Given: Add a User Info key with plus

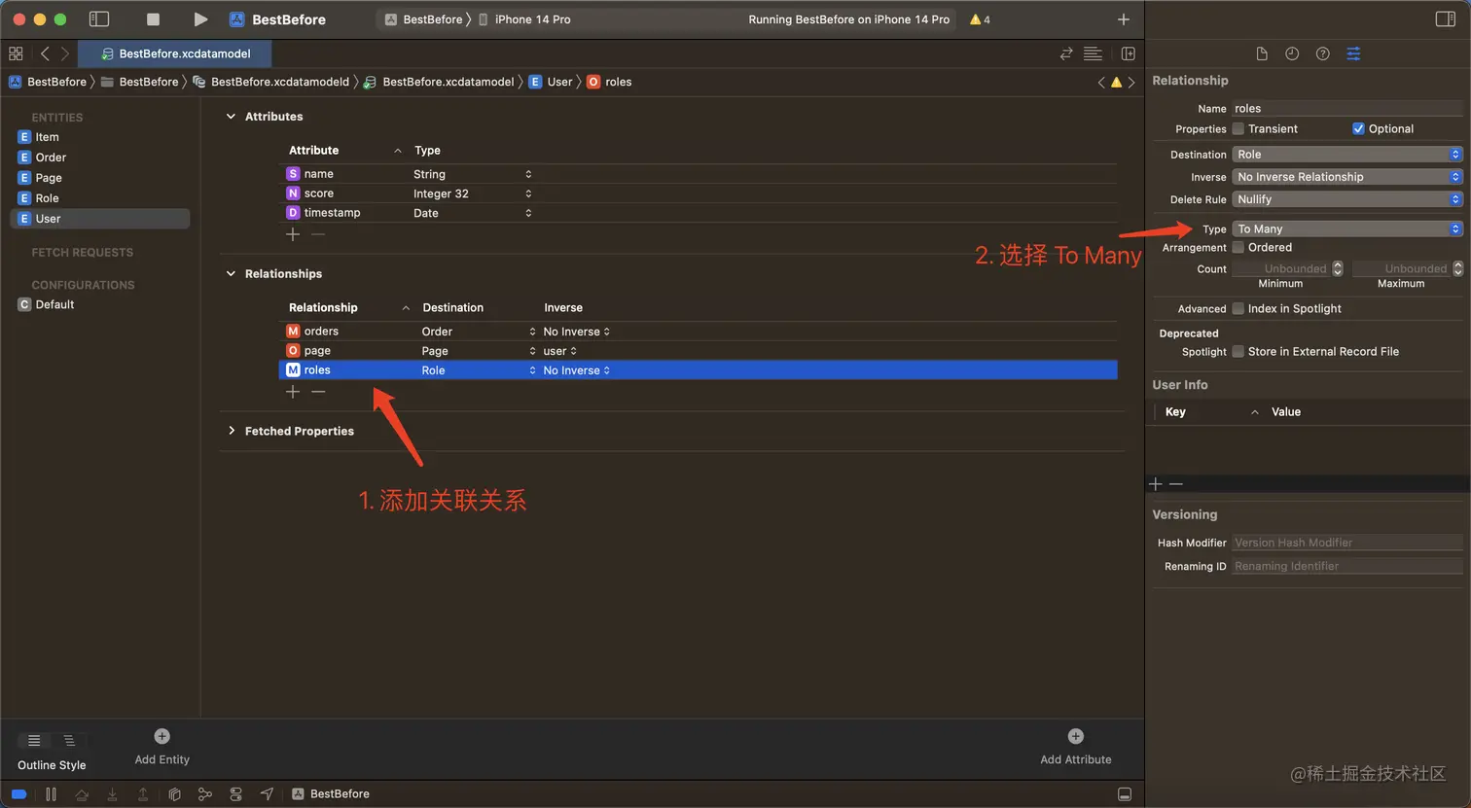Looking at the screenshot, I should coord(1156,484).
